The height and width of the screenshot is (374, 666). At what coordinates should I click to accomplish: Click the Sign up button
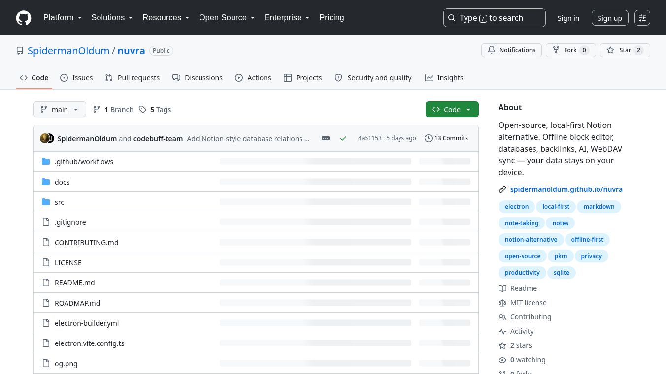point(610,18)
